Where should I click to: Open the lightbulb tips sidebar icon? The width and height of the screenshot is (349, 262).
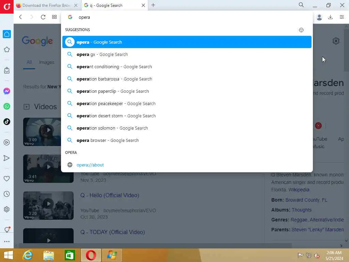7,230
